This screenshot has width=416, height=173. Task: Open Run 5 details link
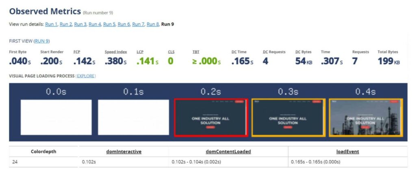[x=109, y=24]
